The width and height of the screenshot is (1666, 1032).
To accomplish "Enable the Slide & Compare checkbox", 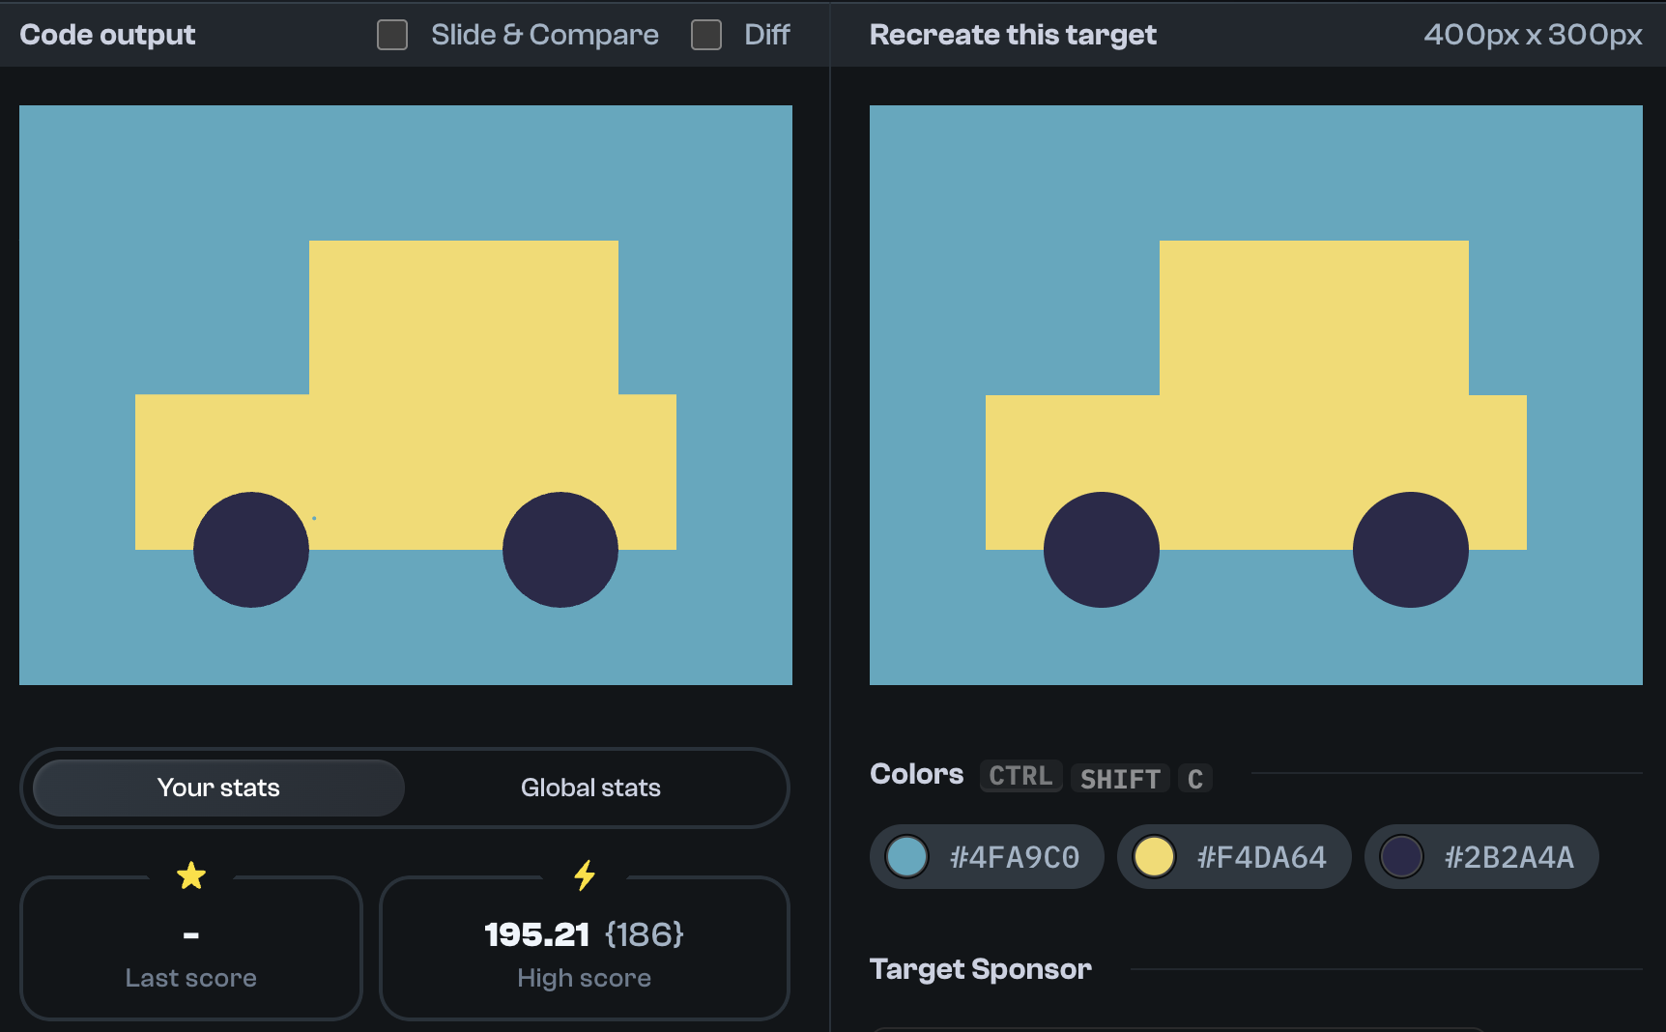I will 392,34.
